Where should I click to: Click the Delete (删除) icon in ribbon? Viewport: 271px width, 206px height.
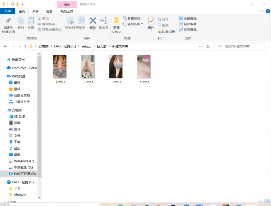coord(93,21)
